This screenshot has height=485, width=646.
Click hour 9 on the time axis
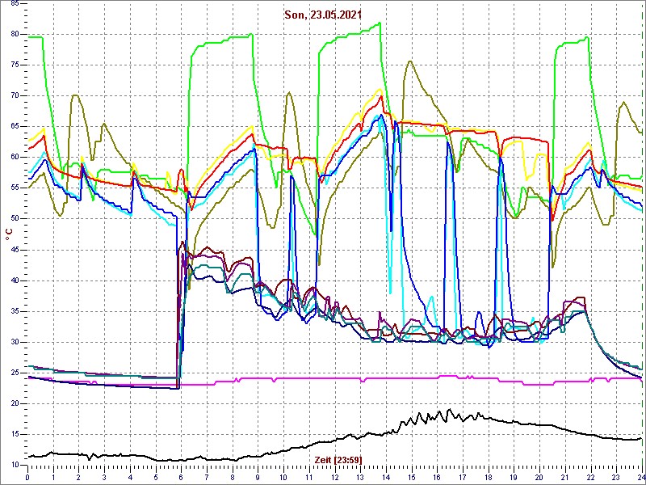tap(258, 476)
